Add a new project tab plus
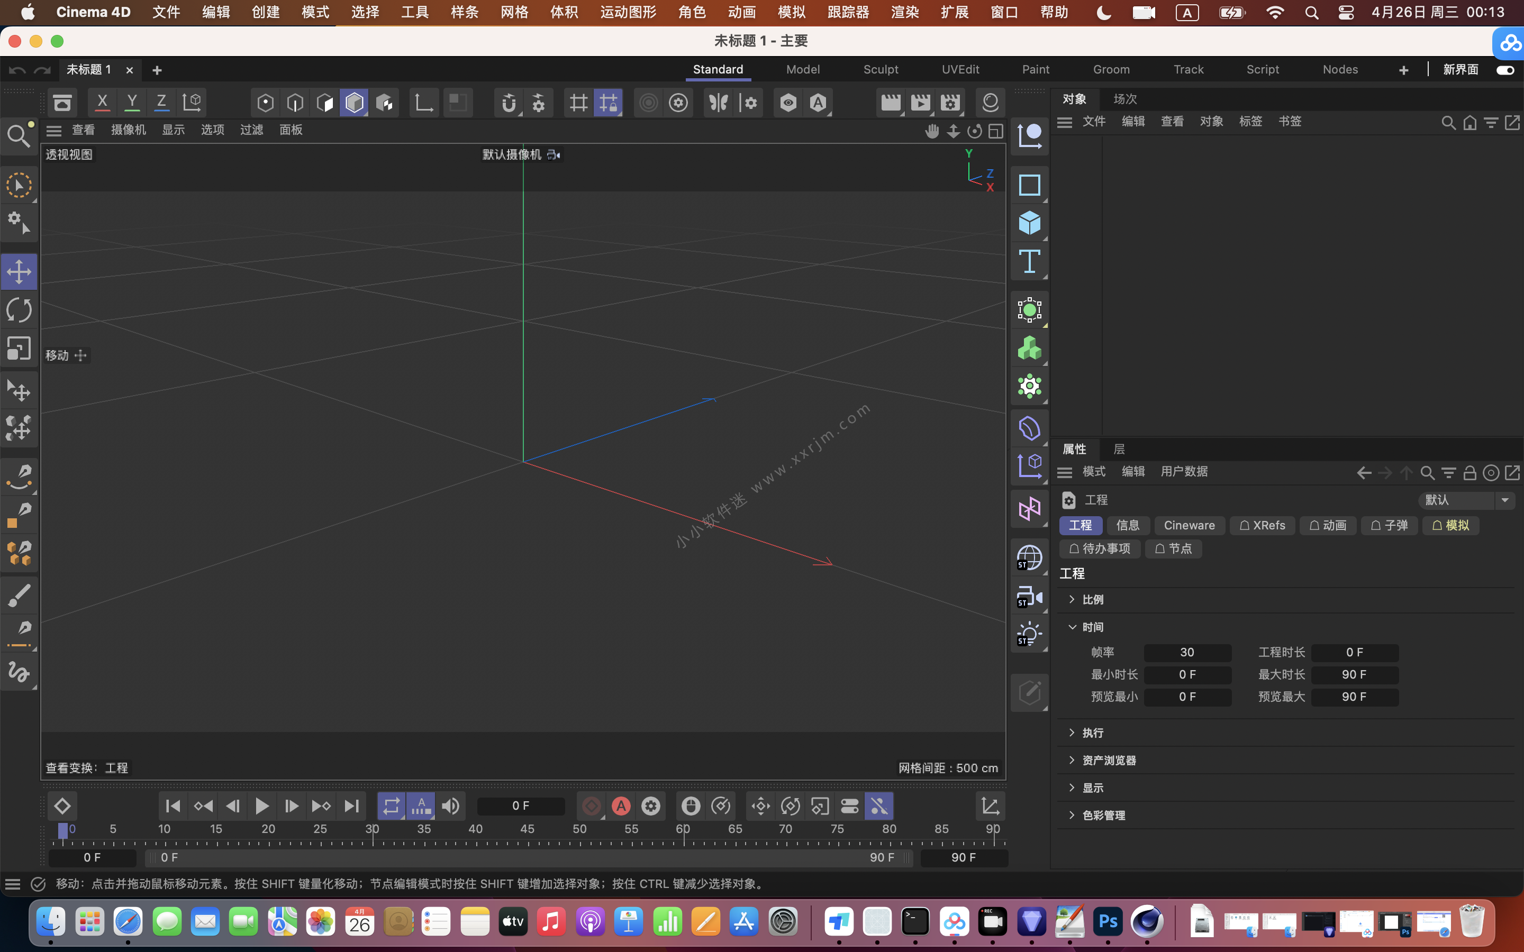Viewport: 1524px width, 952px height. (x=157, y=70)
